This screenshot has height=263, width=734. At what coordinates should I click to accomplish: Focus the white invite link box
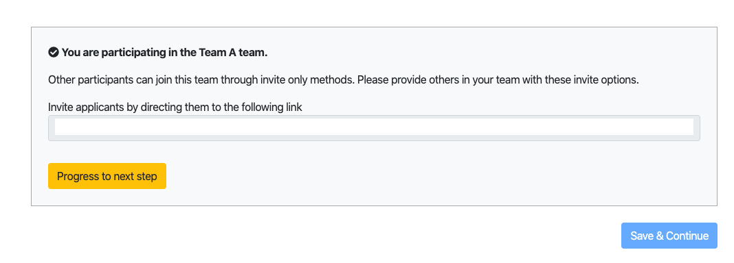pos(374,127)
